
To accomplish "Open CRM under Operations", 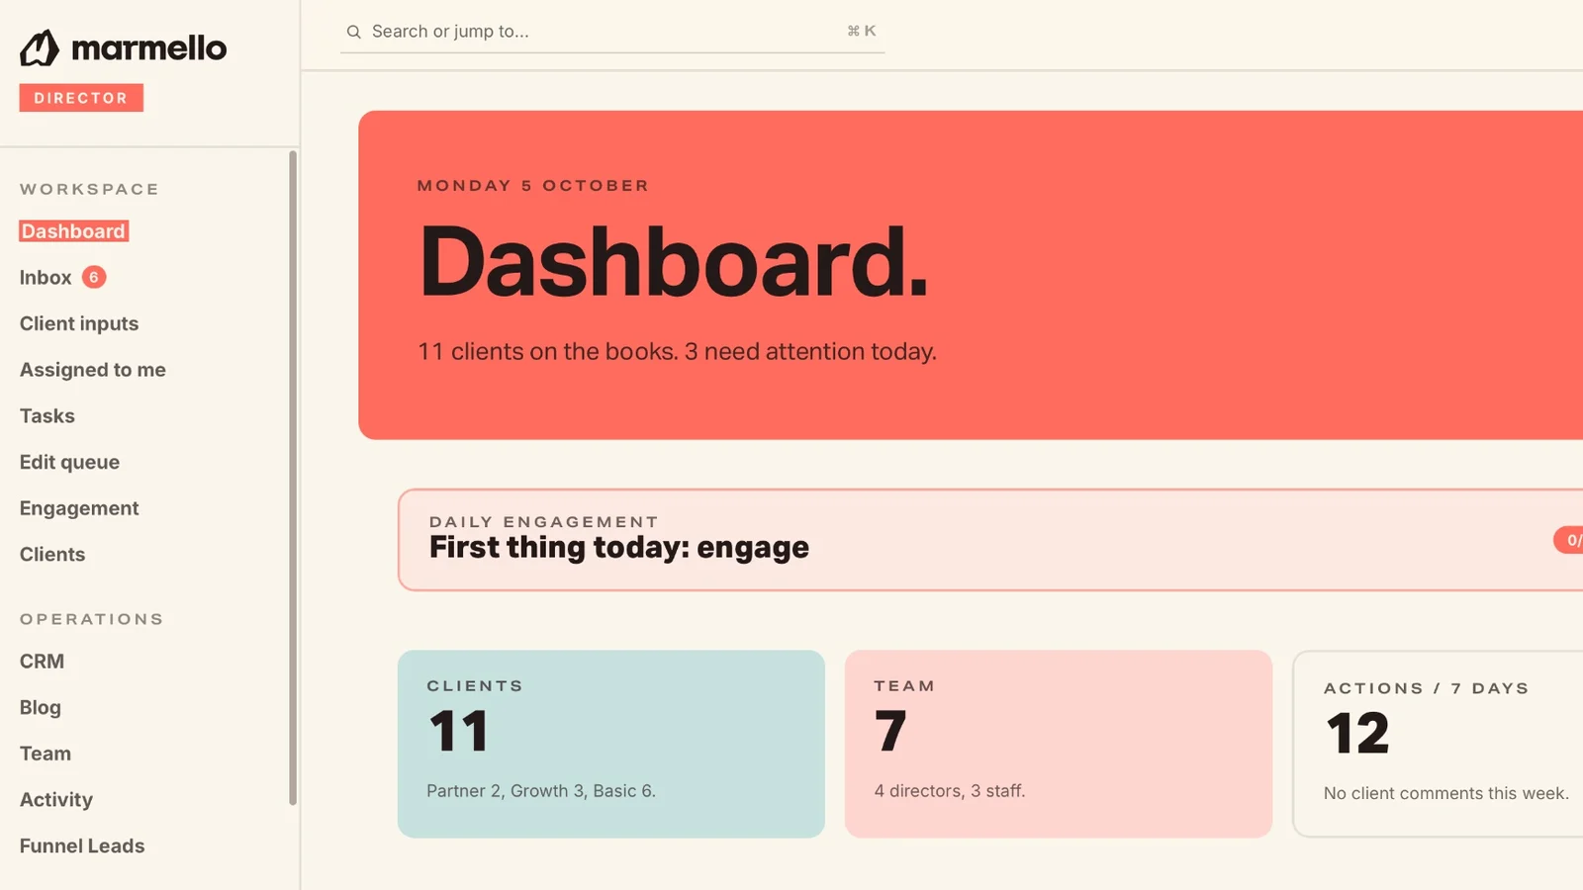I will [x=42, y=662].
